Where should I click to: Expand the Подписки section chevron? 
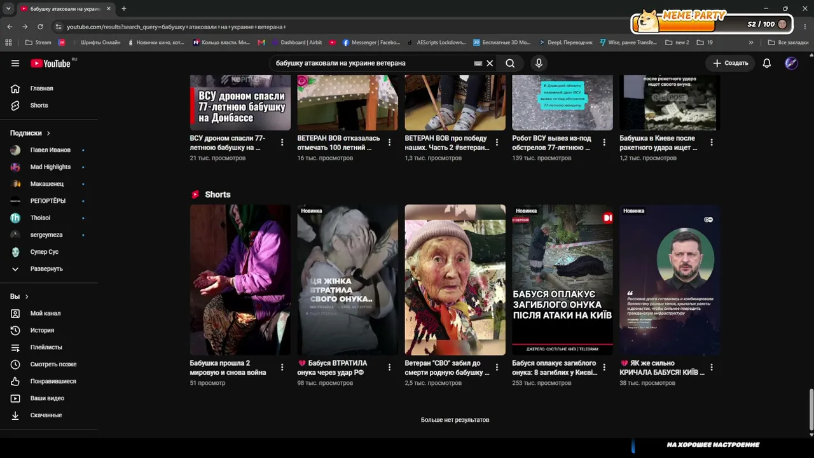tap(48, 133)
